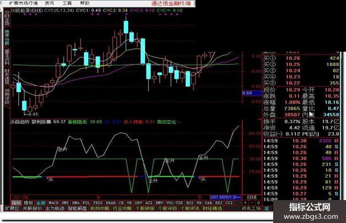
Task: Apply the DMI indicator
Action: [x=65, y=203]
